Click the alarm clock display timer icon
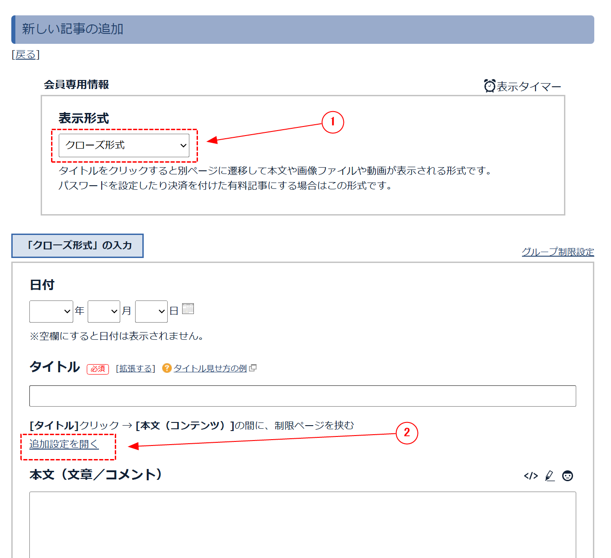Screen dimensions: 611x558 (x=489, y=86)
